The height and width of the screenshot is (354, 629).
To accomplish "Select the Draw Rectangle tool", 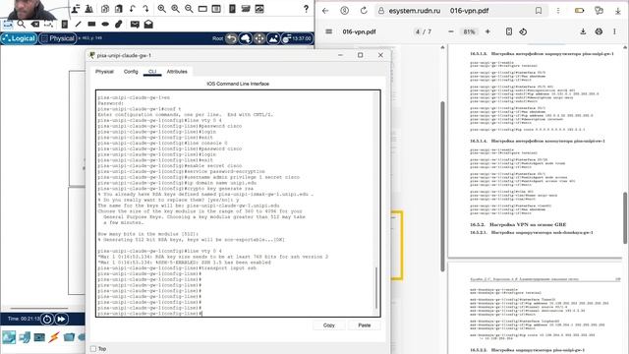I will coord(91,24).
